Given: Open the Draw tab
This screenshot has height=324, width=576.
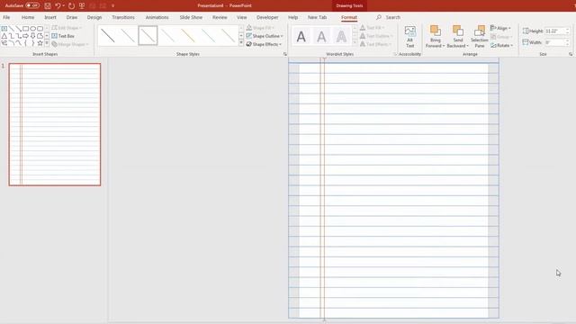Looking at the screenshot, I should [x=72, y=17].
